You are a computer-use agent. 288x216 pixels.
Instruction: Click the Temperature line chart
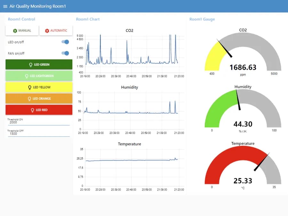[131, 167]
